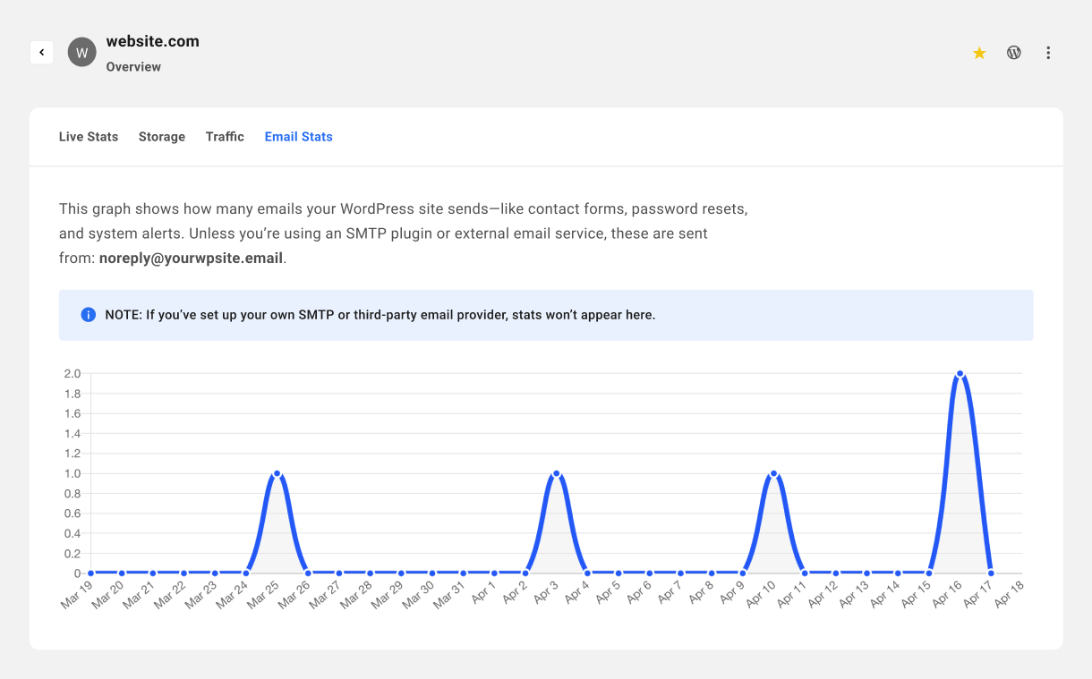Open the Storage tab
This screenshot has width=1092, height=679.
tap(162, 137)
